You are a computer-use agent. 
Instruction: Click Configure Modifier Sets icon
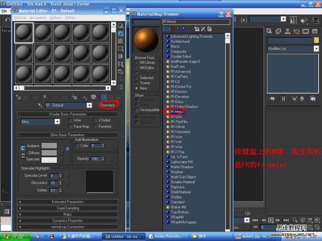click(313, 99)
